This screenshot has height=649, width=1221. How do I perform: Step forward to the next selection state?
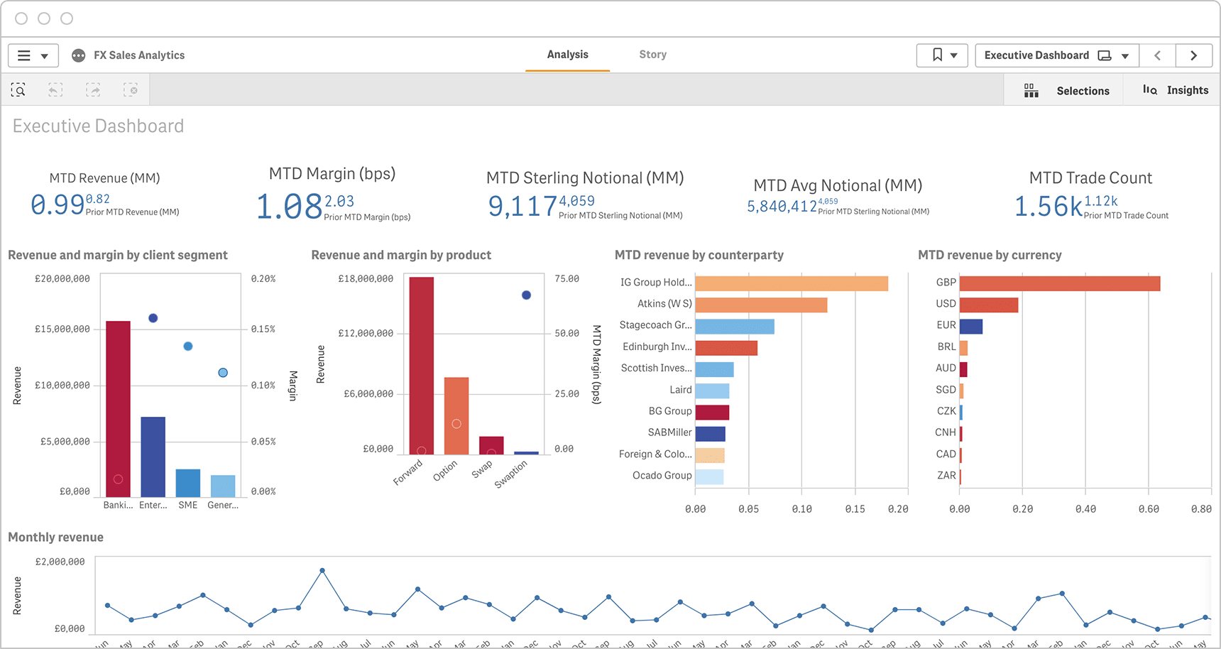point(93,89)
